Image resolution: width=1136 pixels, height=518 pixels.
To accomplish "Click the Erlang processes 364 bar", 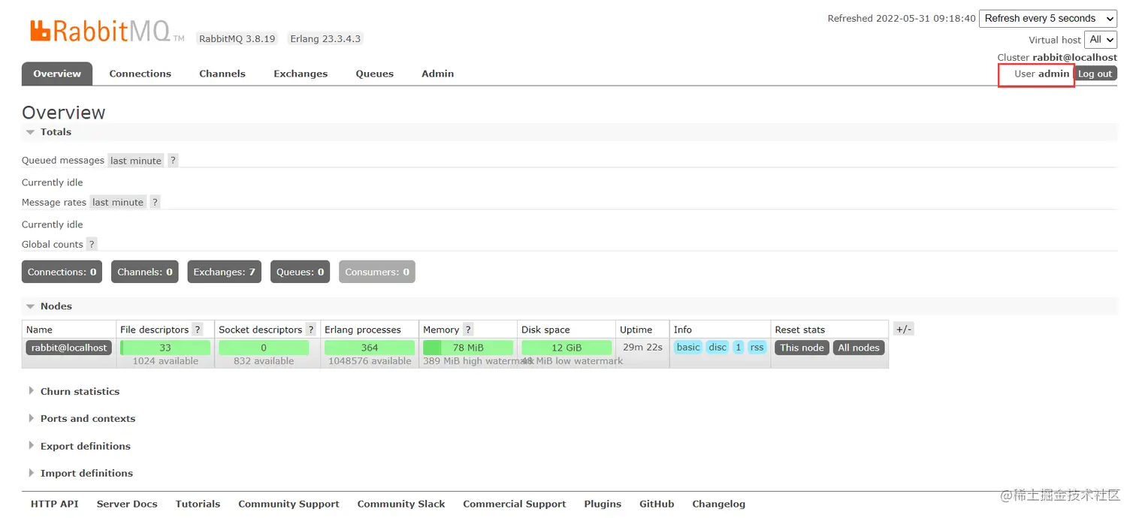I will [x=370, y=348].
